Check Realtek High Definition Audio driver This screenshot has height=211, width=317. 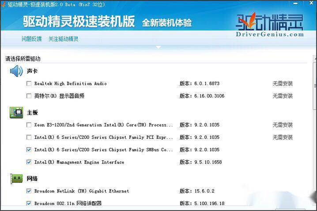pos(29,84)
